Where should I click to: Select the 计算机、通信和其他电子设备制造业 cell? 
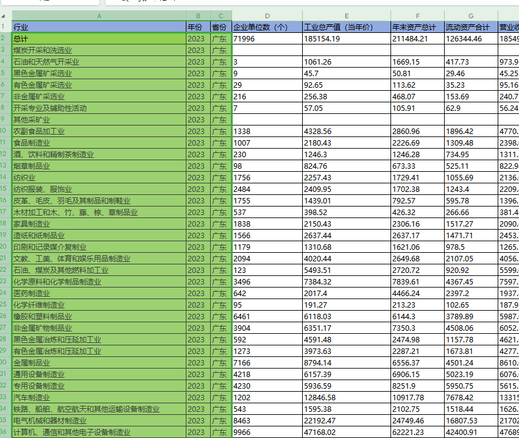99,433
